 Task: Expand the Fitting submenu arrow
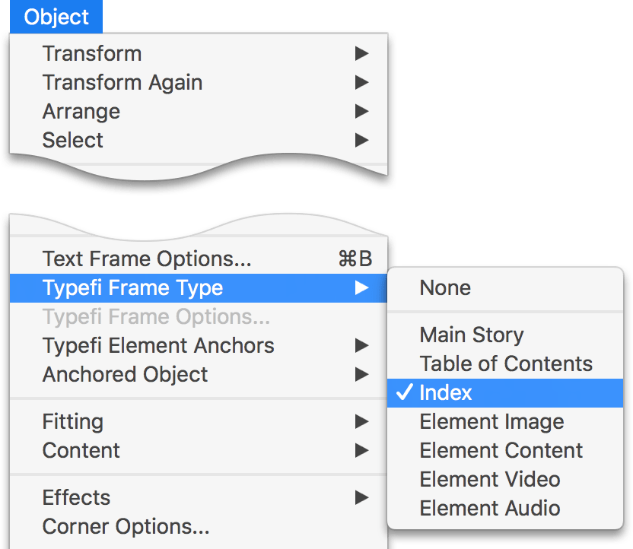[x=361, y=421]
